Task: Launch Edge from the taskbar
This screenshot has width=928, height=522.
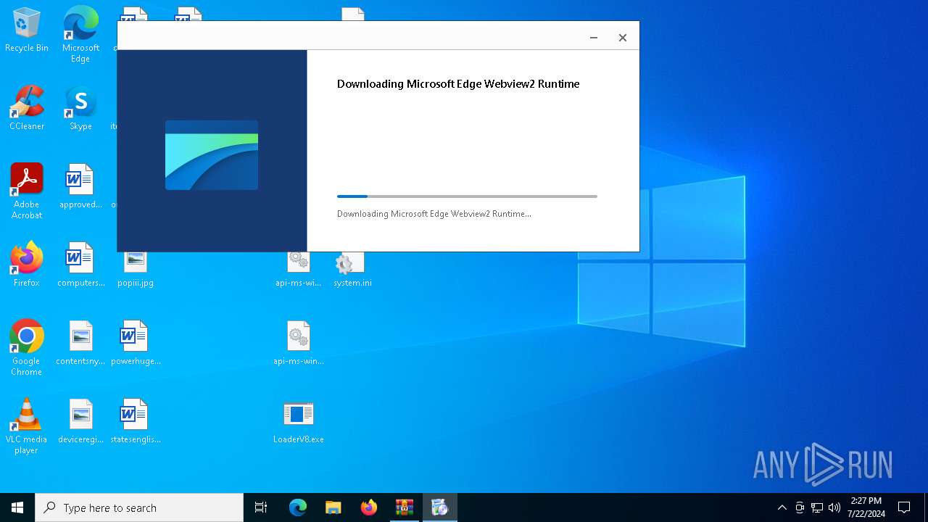Action: [x=298, y=507]
